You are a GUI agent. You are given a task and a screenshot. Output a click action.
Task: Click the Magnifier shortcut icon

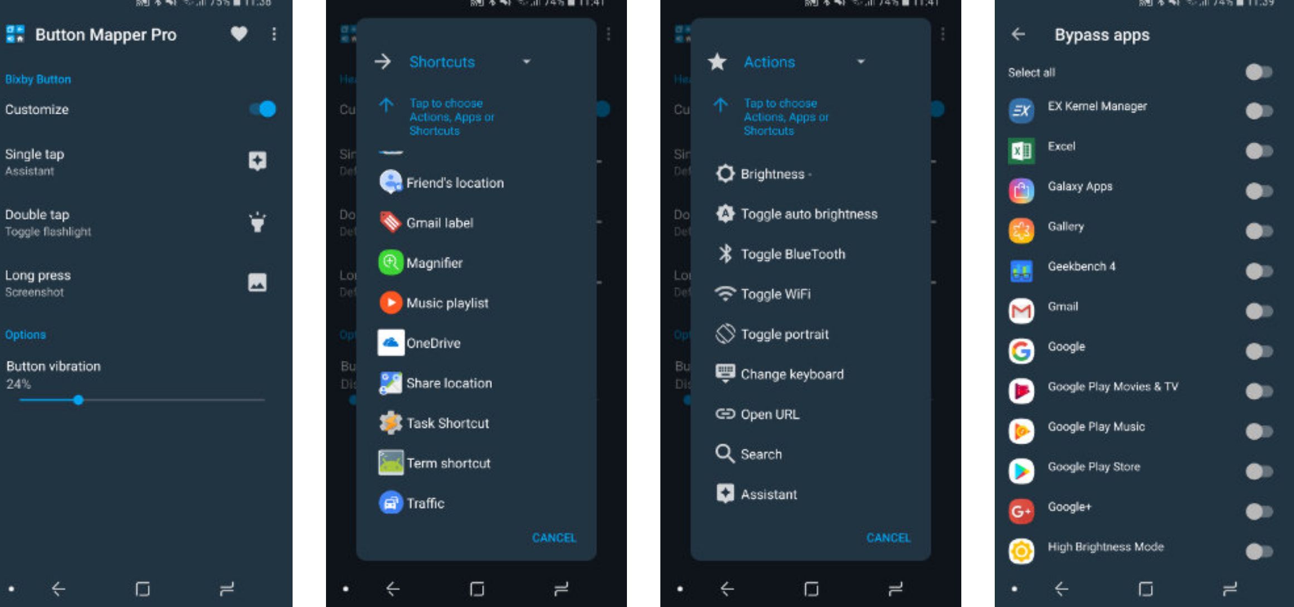tap(388, 263)
